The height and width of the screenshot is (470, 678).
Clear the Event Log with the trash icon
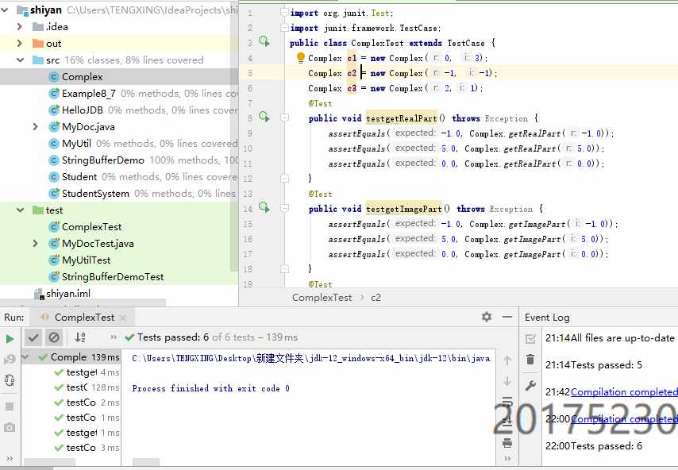[530, 360]
